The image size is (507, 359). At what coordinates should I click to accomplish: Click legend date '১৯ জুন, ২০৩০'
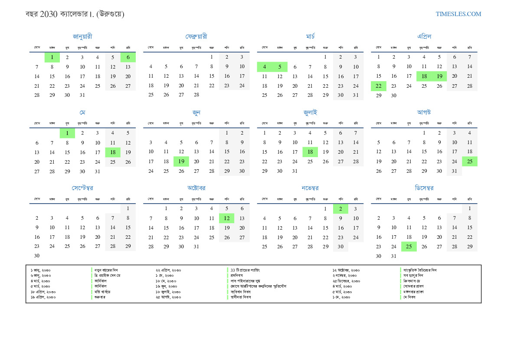(x=166, y=287)
